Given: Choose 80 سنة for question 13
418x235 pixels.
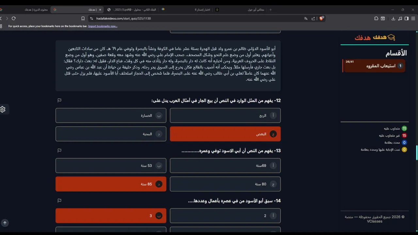Looking at the screenshot, I should pyautogui.click(x=225, y=184).
